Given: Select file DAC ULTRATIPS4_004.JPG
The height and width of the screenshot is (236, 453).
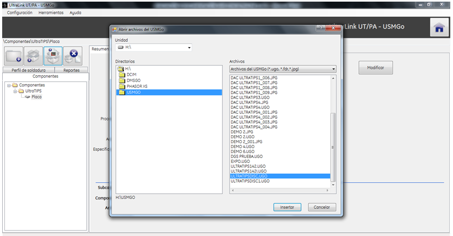Looking at the screenshot, I should [x=254, y=127].
